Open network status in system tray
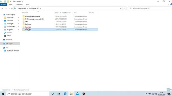The height and width of the screenshot is (96, 172). (153, 94)
